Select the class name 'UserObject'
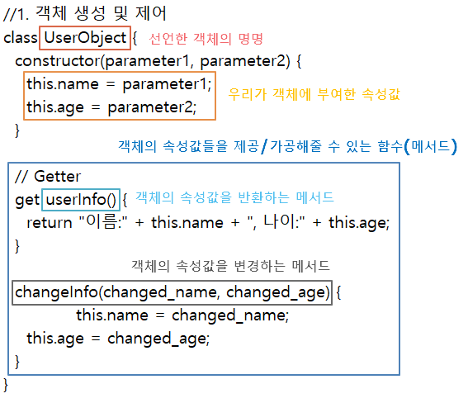468x403 pixels. coord(85,38)
